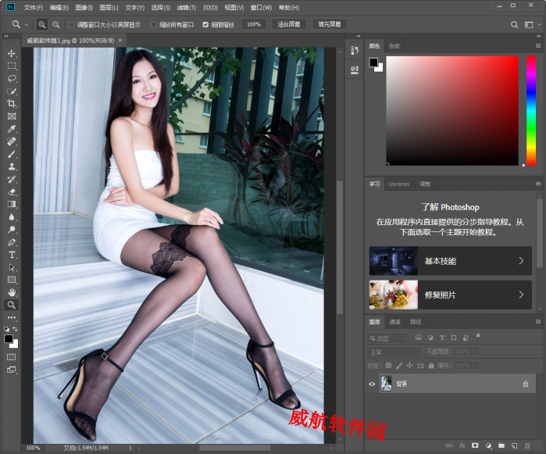This screenshot has width=546, height=454.
Task: Open the layer filter 类型 dropdown
Action: [388, 338]
